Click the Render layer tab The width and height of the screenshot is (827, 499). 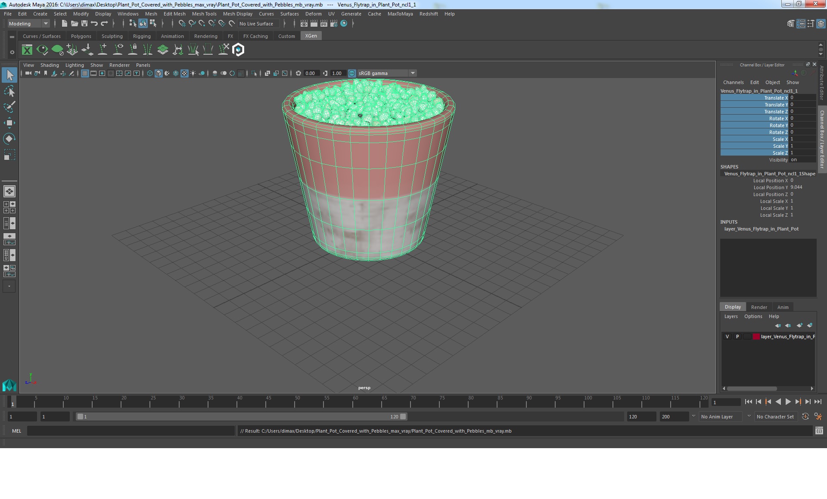coord(759,307)
